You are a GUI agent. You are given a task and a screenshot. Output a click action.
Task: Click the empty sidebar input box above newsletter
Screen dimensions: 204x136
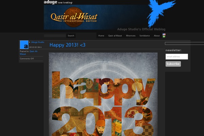[x=184, y=44]
